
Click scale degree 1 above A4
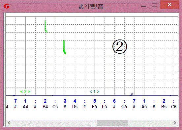pos(25,101)
